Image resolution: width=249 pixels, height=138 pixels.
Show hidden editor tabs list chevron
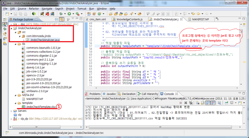click(217, 19)
